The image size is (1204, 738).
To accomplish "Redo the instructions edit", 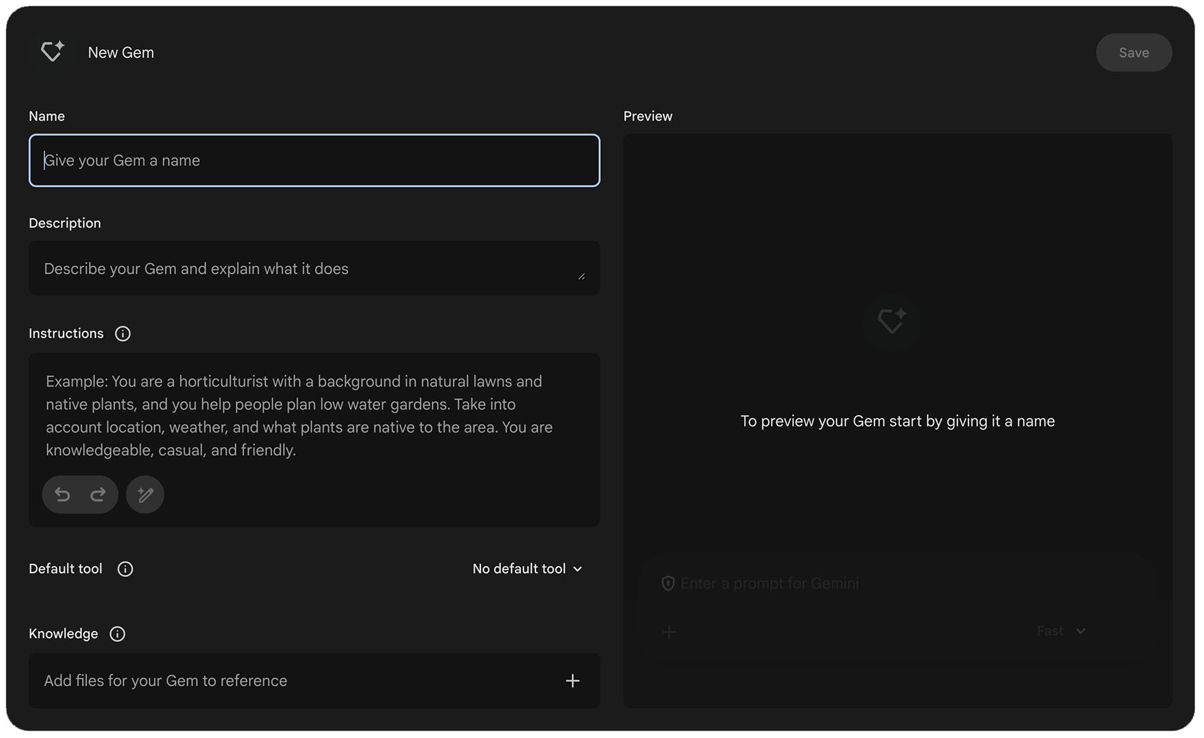I will coord(98,495).
